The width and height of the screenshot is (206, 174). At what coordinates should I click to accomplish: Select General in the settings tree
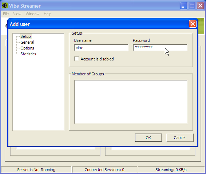click(27, 42)
